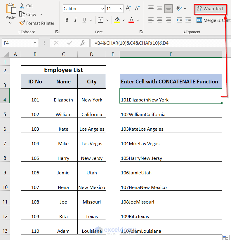Open the Font settings dialog launcher
Image resolution: width=231 pixels, height=240 pixels.
[141, 32]
